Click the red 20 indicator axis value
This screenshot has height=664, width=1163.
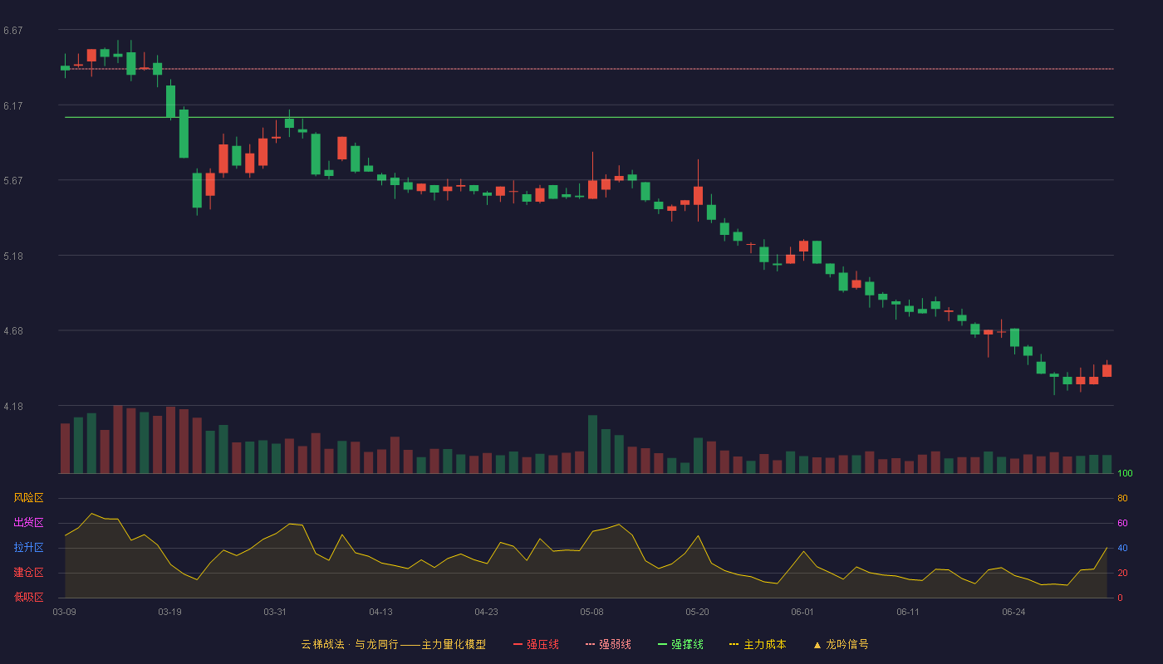coord(1122,573)
